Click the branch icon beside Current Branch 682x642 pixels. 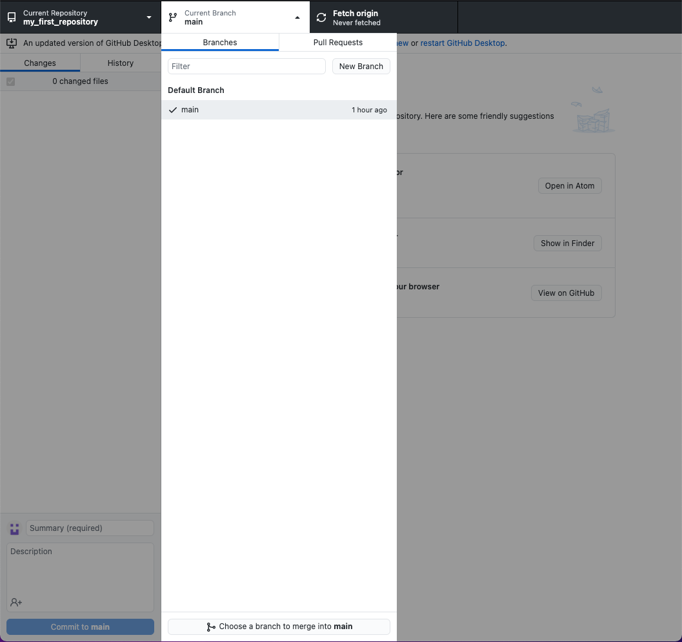pyautogui.click(x=173, y=17)
